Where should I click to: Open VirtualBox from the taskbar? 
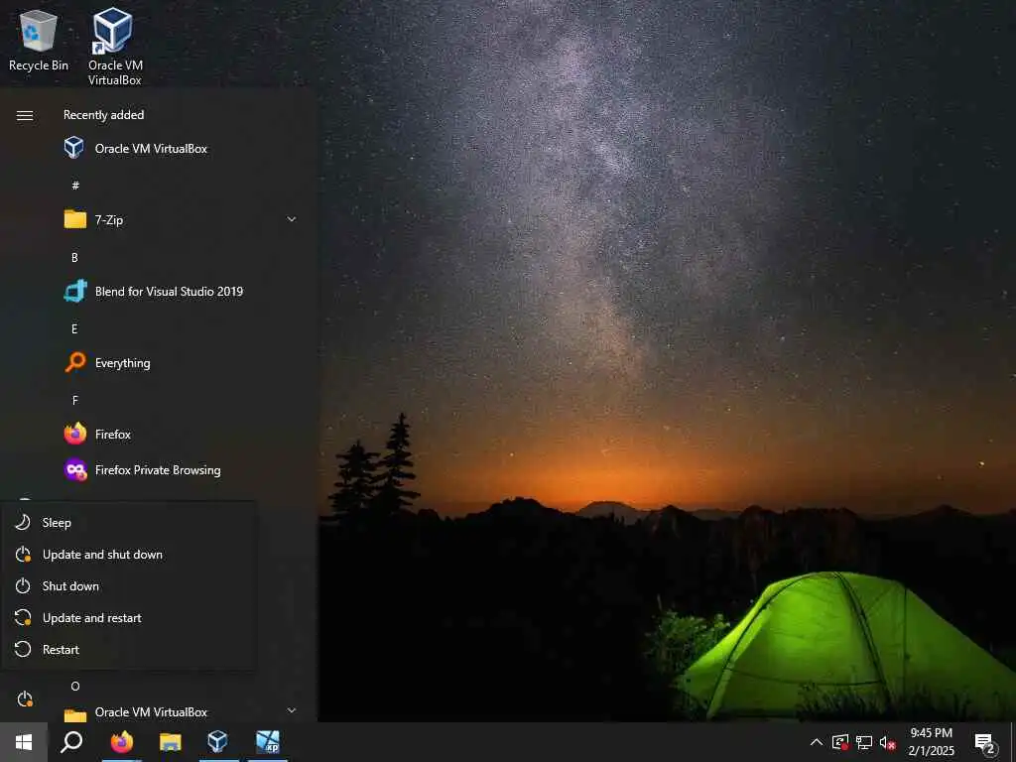click(x=218, y=742)
